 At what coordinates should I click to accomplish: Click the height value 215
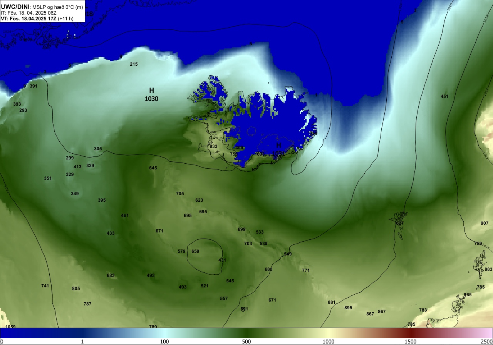[x=134, y=64]
